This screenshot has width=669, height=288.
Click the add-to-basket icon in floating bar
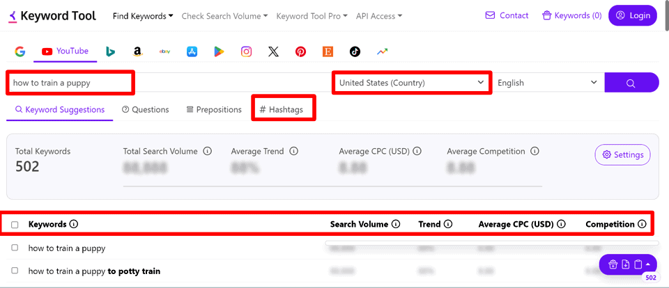pyautogui.click(x=613, y=264)
